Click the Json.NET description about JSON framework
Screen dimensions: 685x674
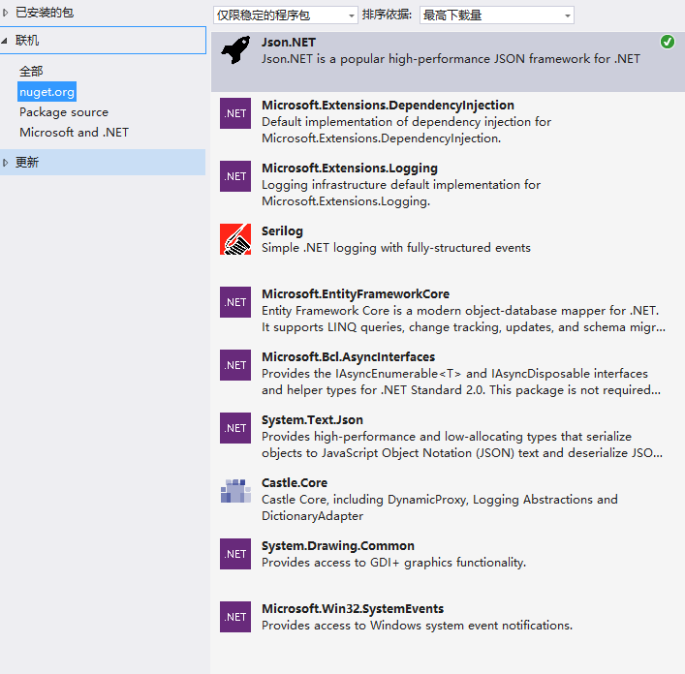(451, 59)
